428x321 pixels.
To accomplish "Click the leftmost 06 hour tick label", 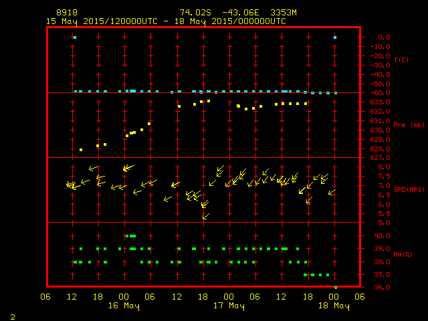I will (x=46, y=297).
